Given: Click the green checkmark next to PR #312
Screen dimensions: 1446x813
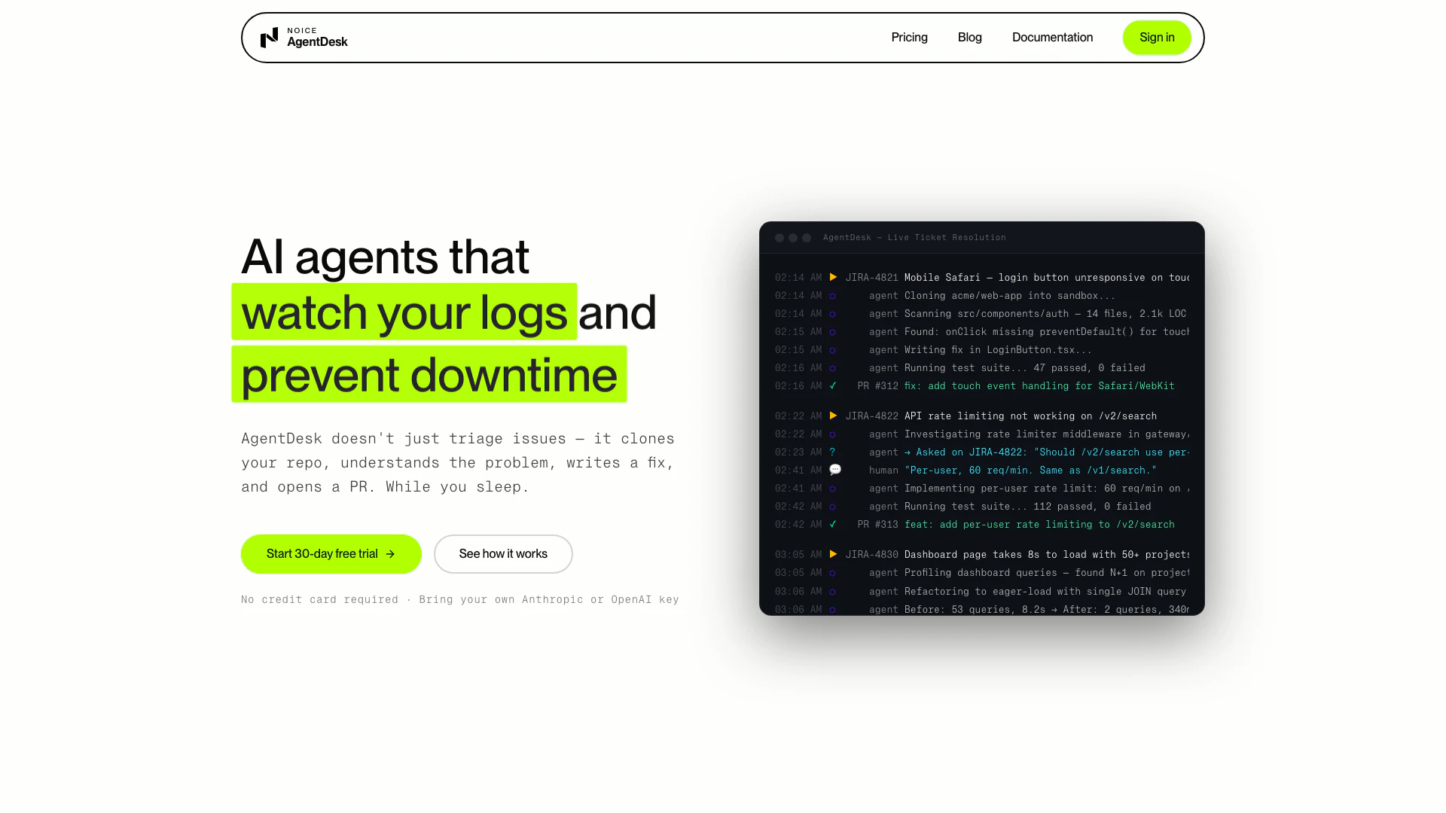Looking at the screenshot, I should coord(833,385).
